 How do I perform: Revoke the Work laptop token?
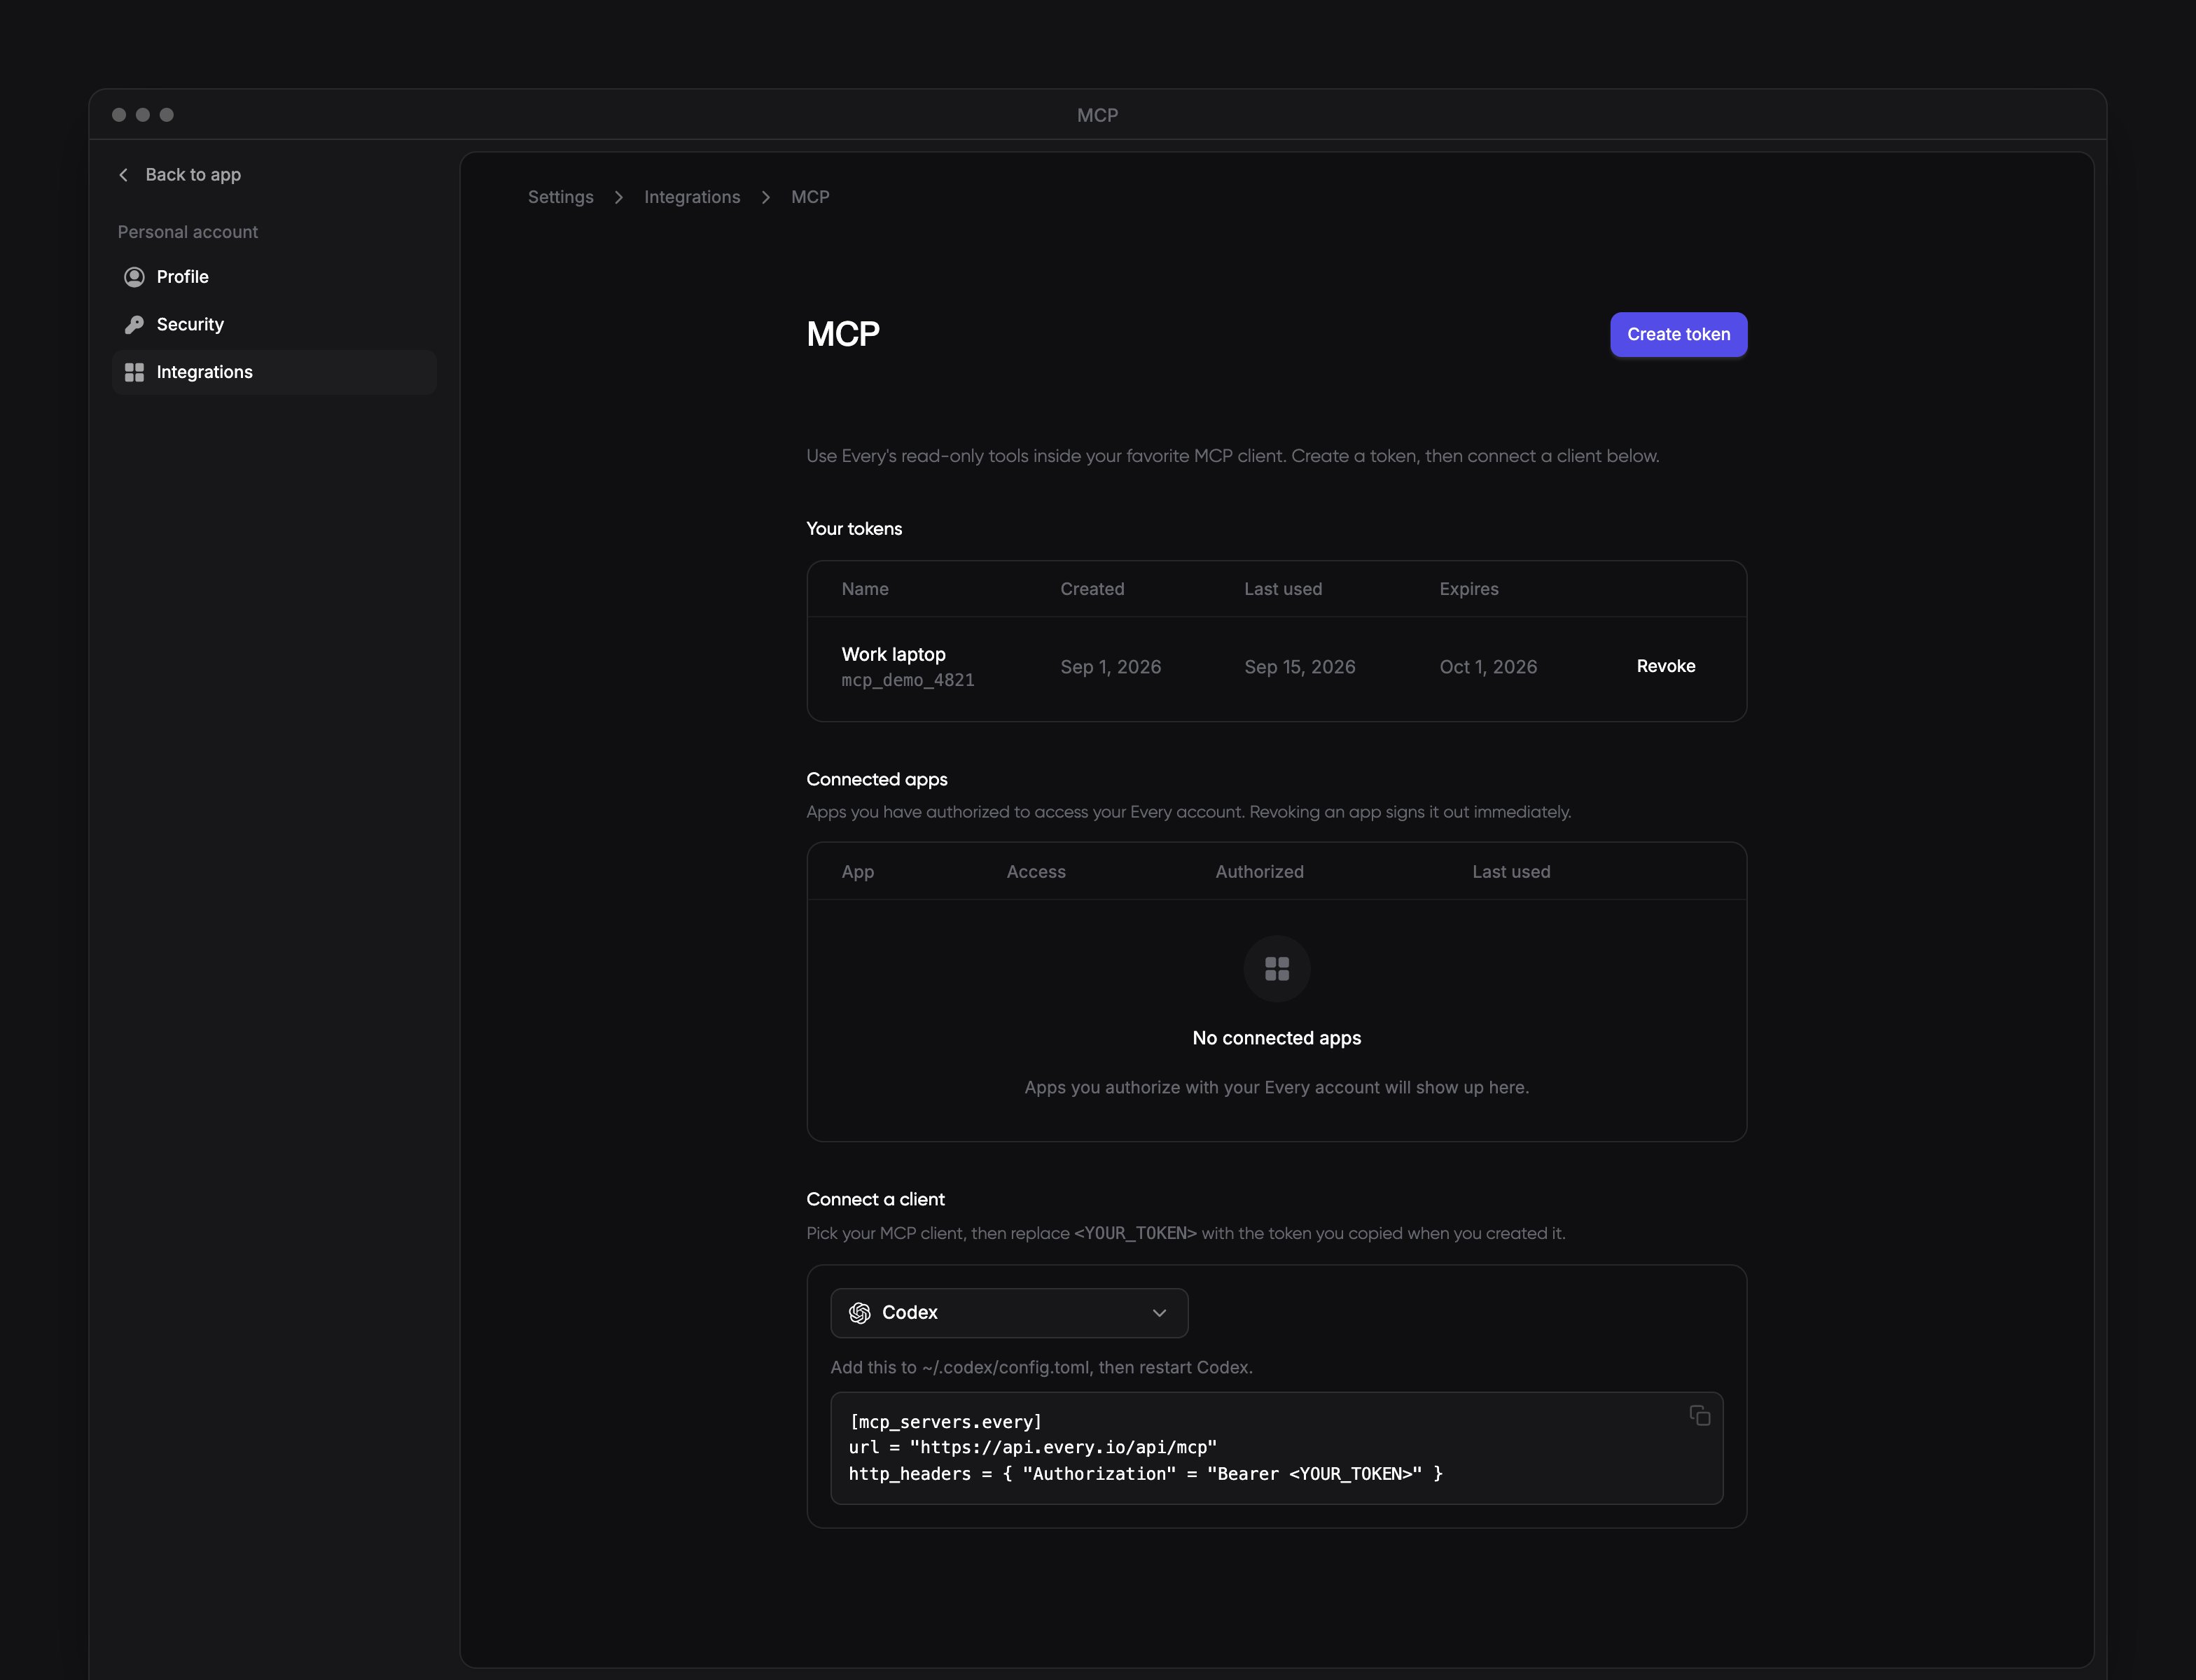(x=1665, y=666)
